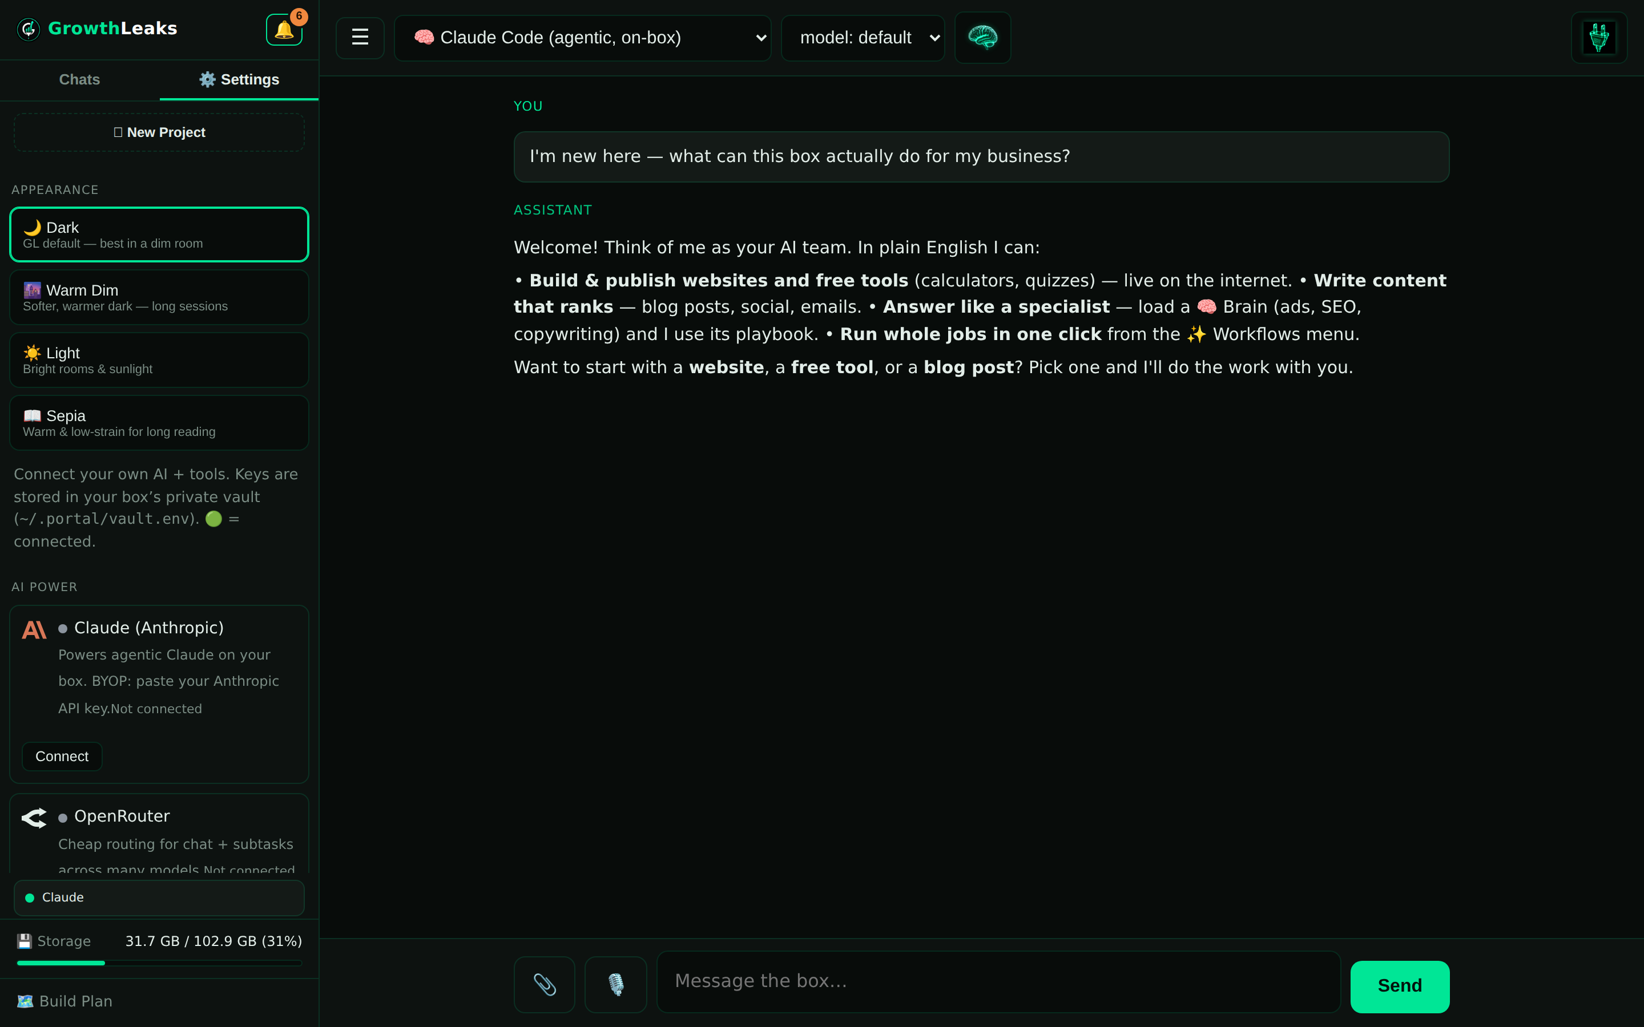Click the pink brain emoji in reply
1644x1027 pixels.
point(1207,307)
